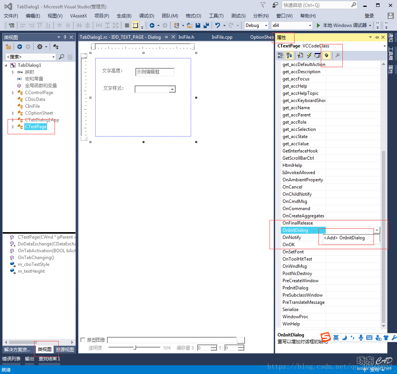Click the user account avatar icon

coord(391,16)
